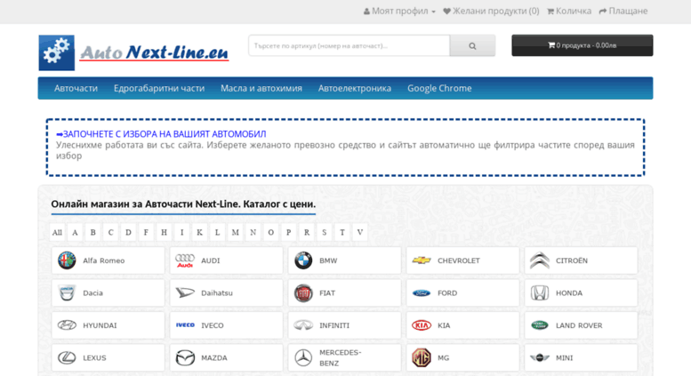Filter brands by letter H
This screenshot has height=376, width=691.
(164, 233)
